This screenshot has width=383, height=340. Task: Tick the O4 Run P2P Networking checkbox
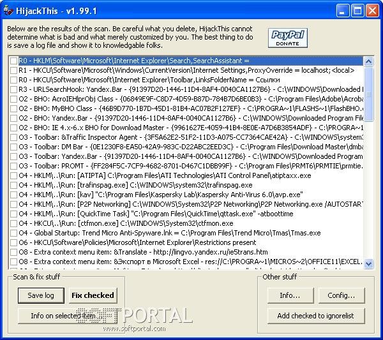13,204
